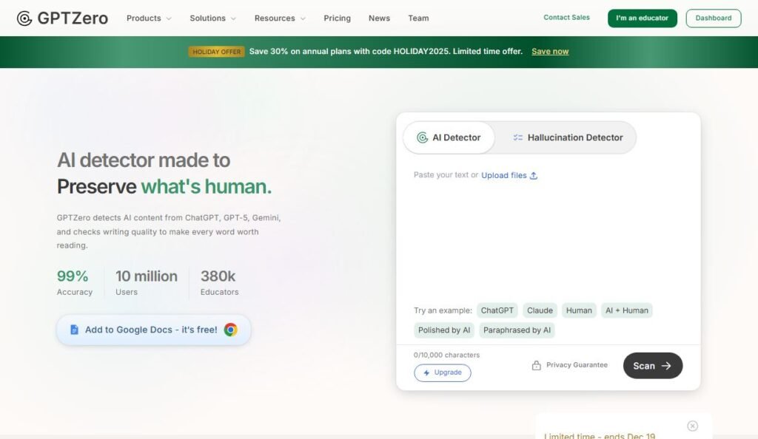Open the News menu item
Image resolution: width=758 pixels, height=439 pixels.
click(x=379, y=18)
